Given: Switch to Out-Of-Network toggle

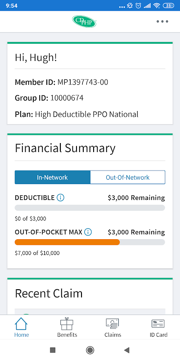Looking at the screenshot, I should (x=128, y=177).
